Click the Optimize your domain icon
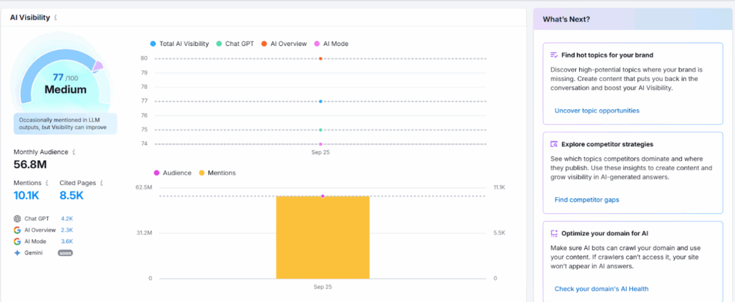Viewport: 735px width, 302px height. click(553, 233)
